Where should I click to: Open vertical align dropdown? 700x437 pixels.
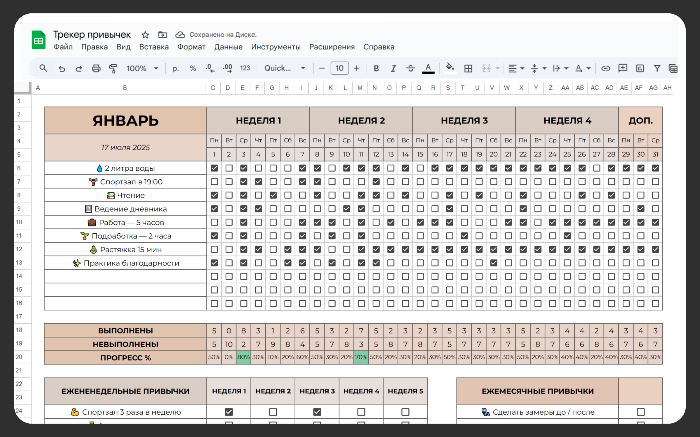[538, 68]
